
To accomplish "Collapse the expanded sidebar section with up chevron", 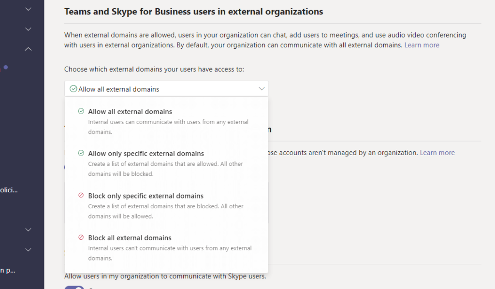I will (28, 49).
